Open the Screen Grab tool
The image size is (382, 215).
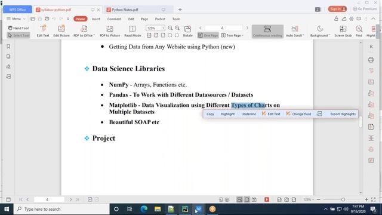(x=343, y=31)
